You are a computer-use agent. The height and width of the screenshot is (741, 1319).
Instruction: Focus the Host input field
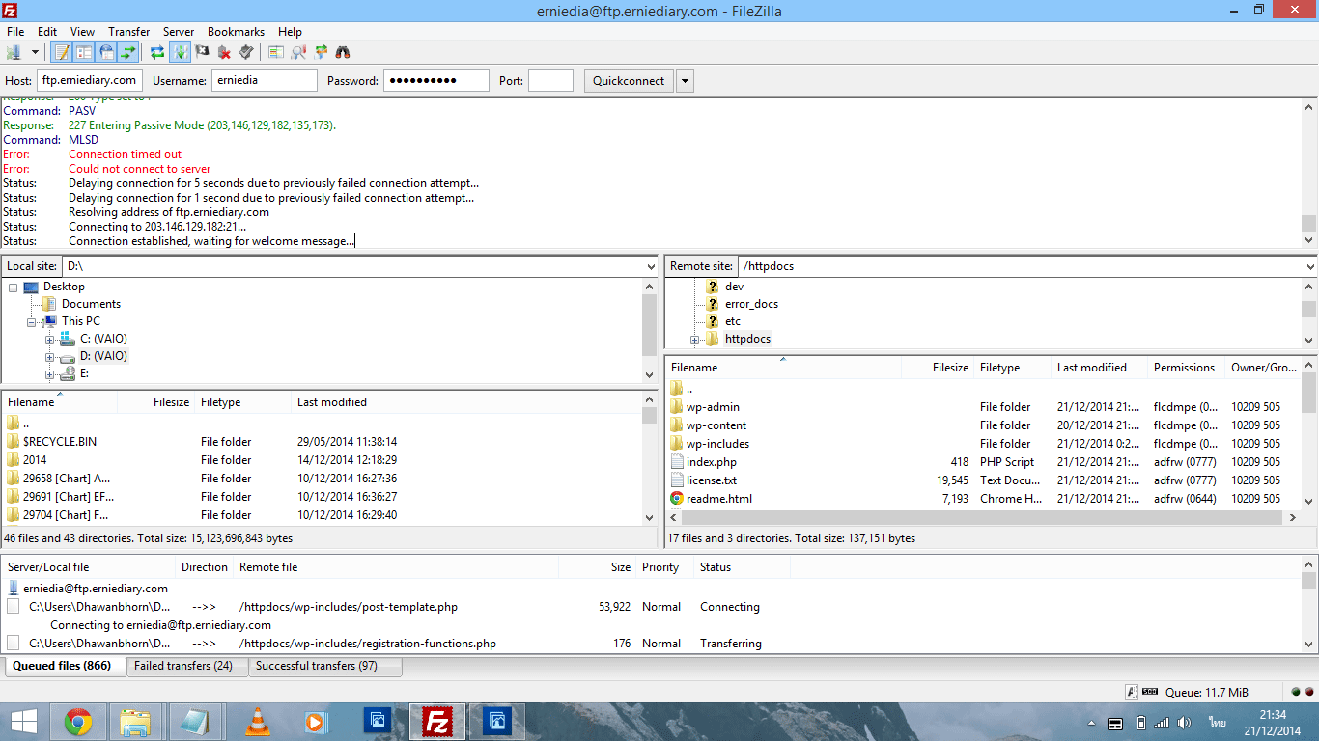pos(90,81)
